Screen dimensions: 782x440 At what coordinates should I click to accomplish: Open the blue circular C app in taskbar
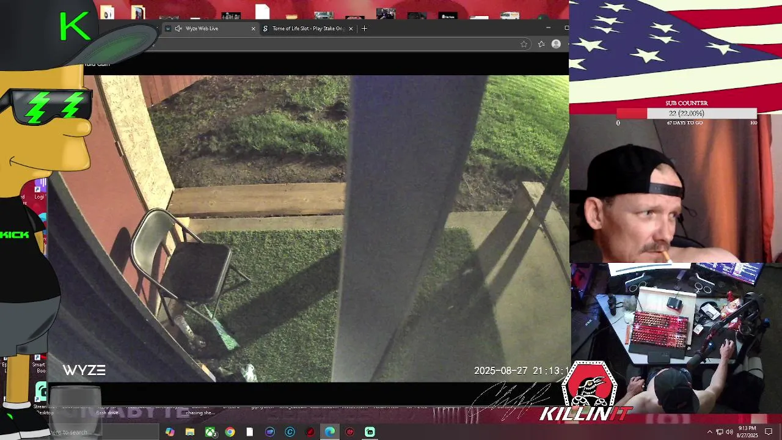(290, 432)
